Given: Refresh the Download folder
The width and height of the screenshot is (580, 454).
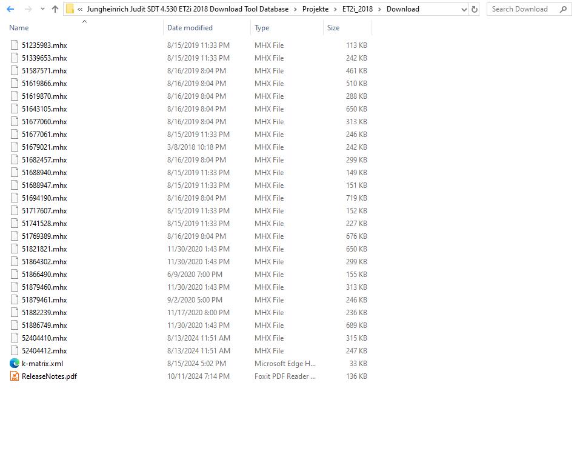Looking at the screenshot, I should (x=474, y=10).
